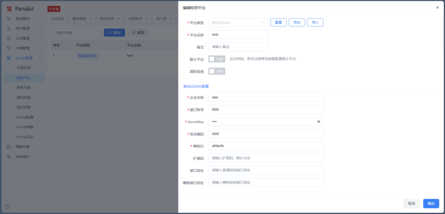Expand the 认证管理 sidebar menu chevron
This screenshot has width=445, height=214.
point(40,38)
